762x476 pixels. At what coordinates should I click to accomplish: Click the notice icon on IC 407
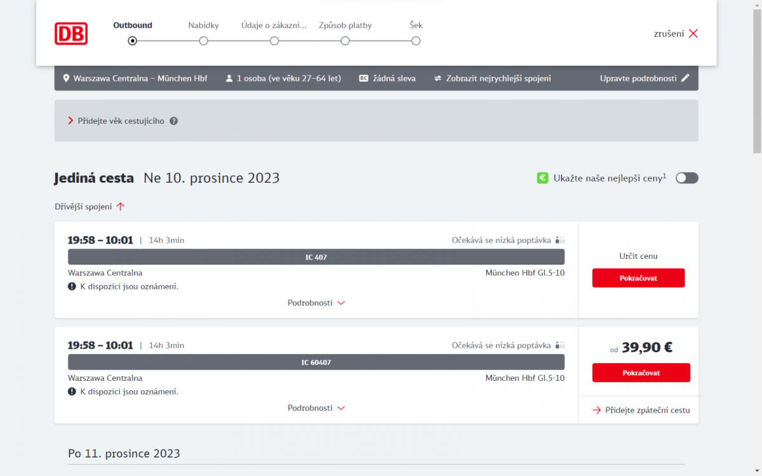click(x=72, y=286)
